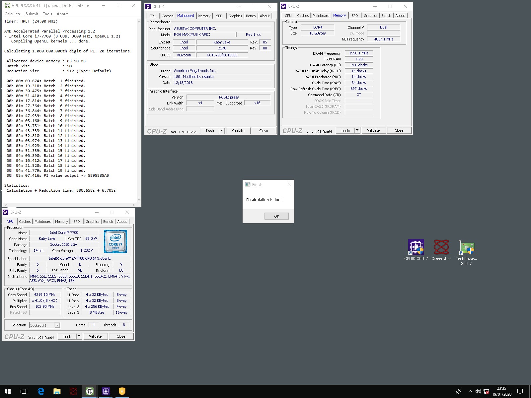This screenshot has width=531, height=398.
Task: Open the volume control in the tray
Action: [x=478, y=391]
